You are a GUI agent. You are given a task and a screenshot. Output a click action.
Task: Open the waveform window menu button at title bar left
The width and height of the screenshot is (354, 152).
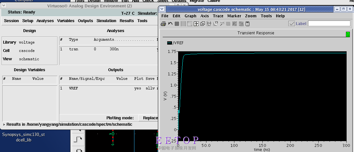[162, 9]
